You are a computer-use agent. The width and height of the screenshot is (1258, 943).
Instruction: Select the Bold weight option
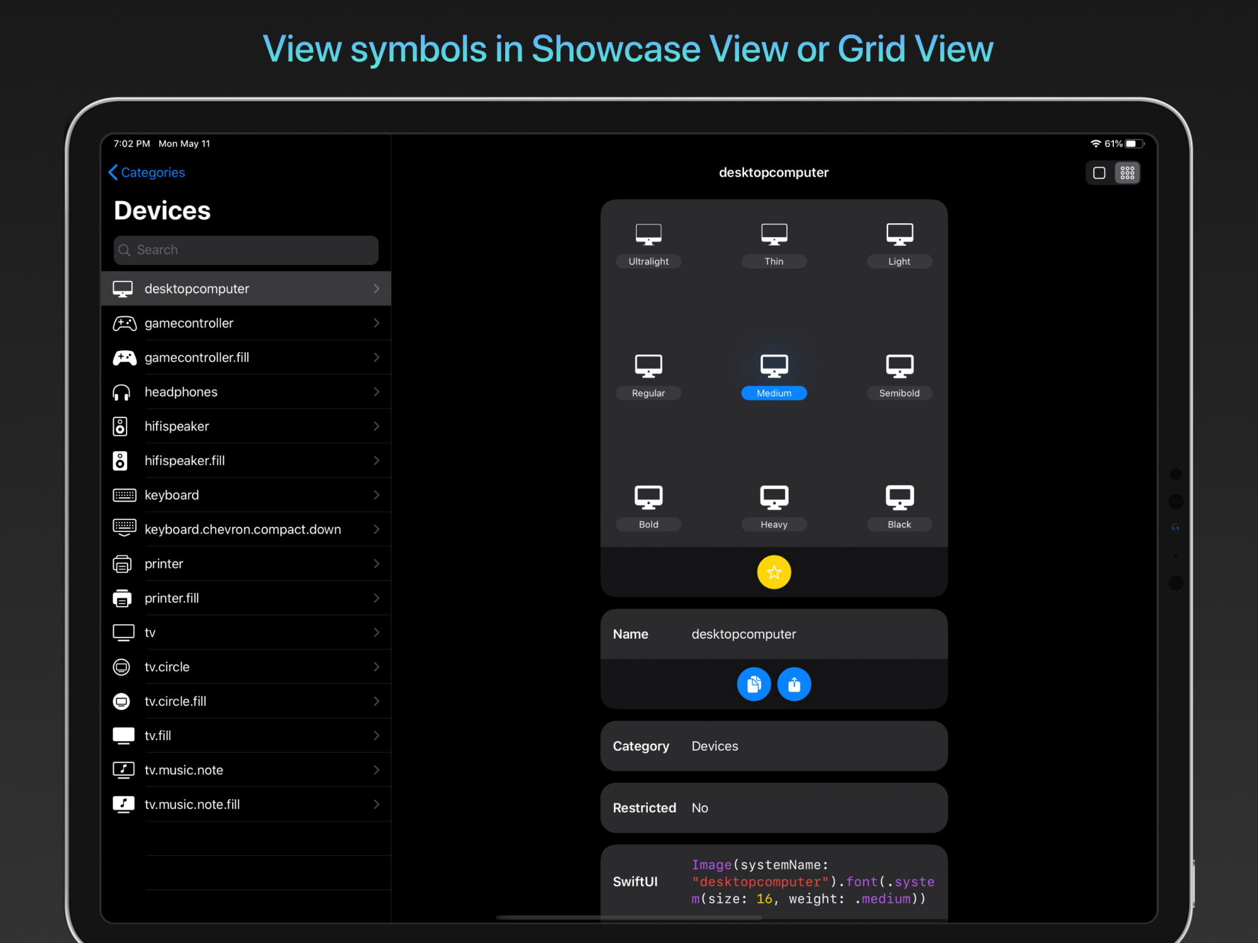(648, 524)
